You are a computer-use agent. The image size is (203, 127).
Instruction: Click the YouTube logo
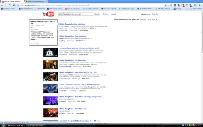pyautogui.click(x=48, y=14)
